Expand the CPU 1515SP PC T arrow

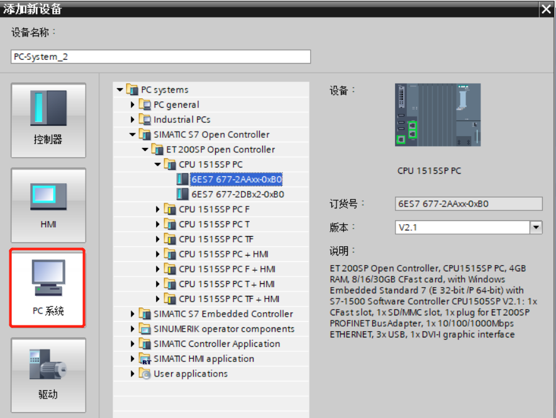click(x=158, y=224)
